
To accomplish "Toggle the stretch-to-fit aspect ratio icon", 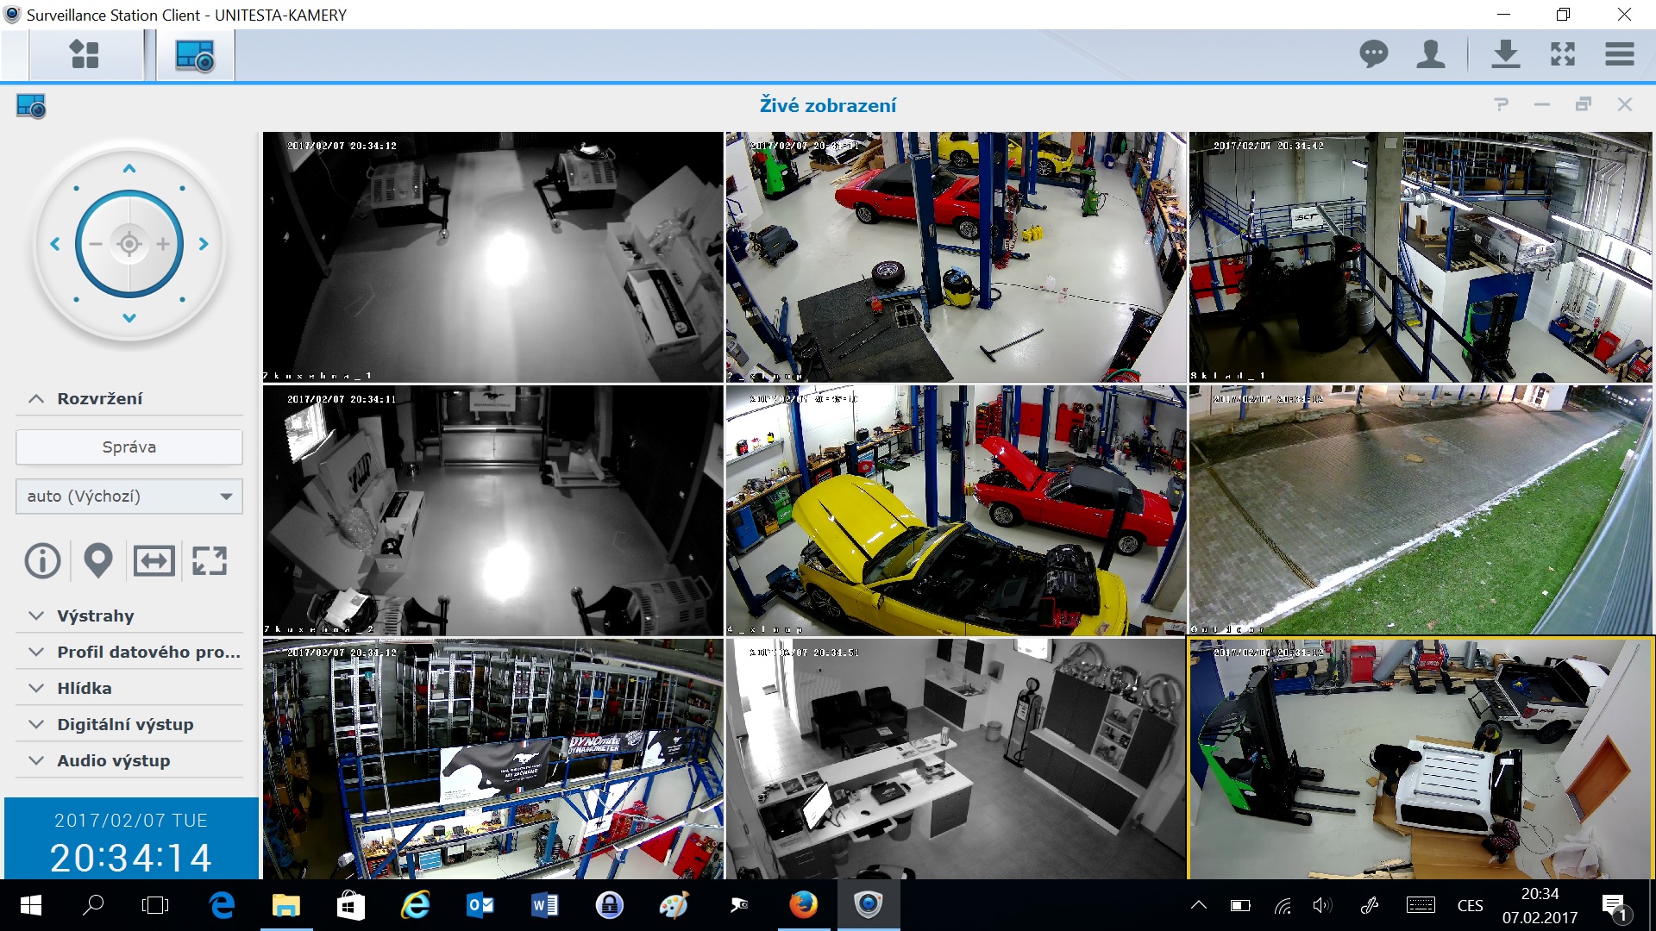I will pyautogui.click(x=154, y=561).
